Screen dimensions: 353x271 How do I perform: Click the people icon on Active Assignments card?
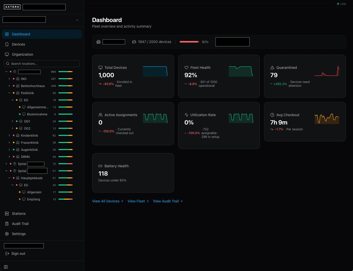click(x=100, y=115)
